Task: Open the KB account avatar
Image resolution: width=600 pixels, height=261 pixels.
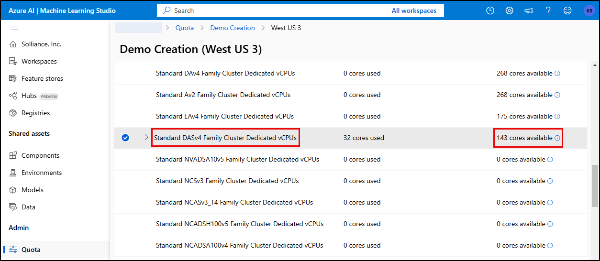Action: (589, 11)
